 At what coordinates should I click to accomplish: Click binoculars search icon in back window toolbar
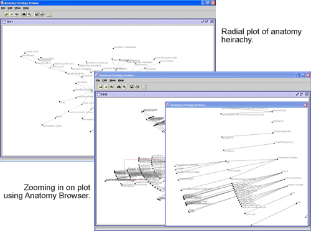click(24, 14)
